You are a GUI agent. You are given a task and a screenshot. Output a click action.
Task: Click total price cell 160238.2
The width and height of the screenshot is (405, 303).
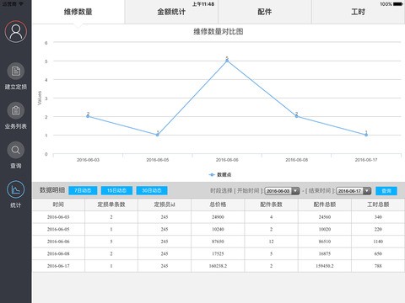coord(218,266)
